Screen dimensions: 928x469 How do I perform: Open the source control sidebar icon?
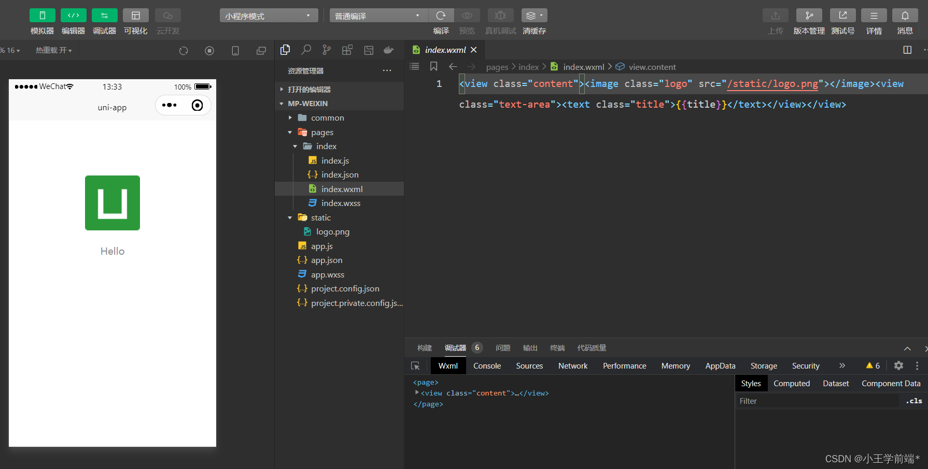[327, 50]
